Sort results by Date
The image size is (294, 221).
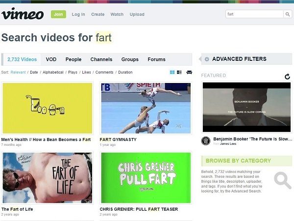point(34,72)
